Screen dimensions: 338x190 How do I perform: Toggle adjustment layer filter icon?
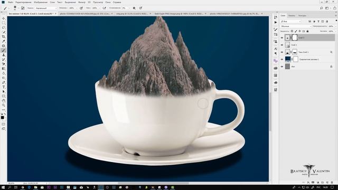pyautogui.click(x=314, y=21)
